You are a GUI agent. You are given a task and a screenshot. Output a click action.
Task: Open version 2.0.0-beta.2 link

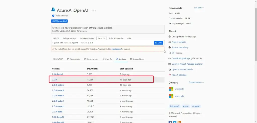(58, 106)
